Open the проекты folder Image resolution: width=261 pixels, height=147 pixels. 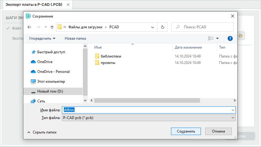click(108, 63)
